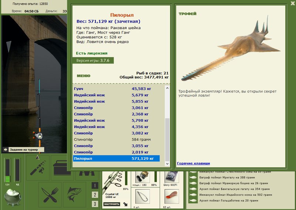
Task: Click fish list scroll up arrow
Action: click(168, 88)
